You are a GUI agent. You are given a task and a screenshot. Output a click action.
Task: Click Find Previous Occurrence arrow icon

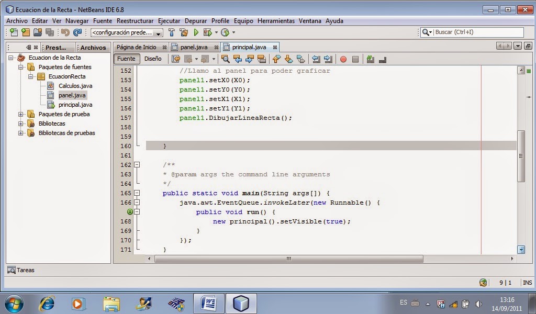[x=237, y=59]
